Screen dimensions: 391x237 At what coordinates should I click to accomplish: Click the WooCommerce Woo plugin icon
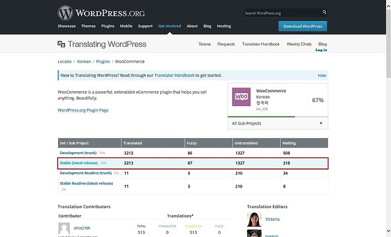241,97
